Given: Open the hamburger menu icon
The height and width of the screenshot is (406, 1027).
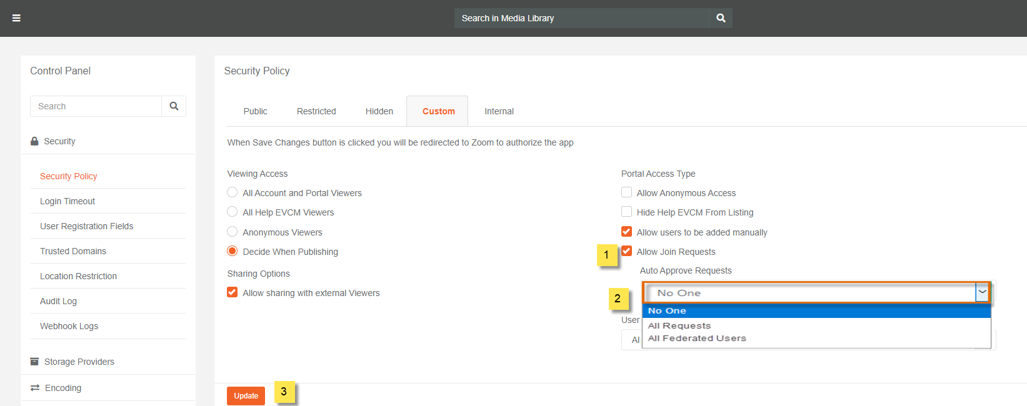Looking at the screenshot, I should click(x=17, y=18).
